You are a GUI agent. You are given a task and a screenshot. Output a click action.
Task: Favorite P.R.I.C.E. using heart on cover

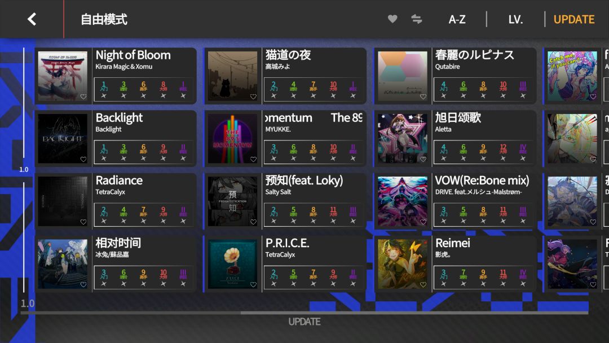click(253, 284)
